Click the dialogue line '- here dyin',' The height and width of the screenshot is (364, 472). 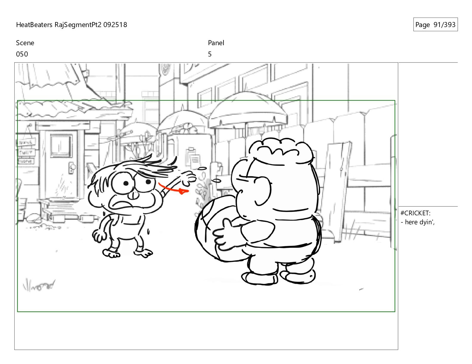[x=417, y=222]
